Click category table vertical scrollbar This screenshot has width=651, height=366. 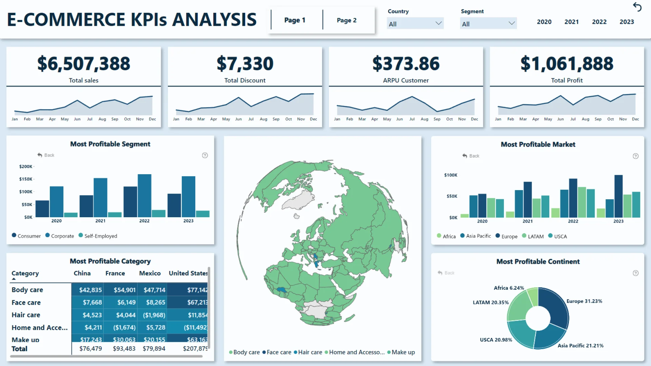tap(209, 308)
